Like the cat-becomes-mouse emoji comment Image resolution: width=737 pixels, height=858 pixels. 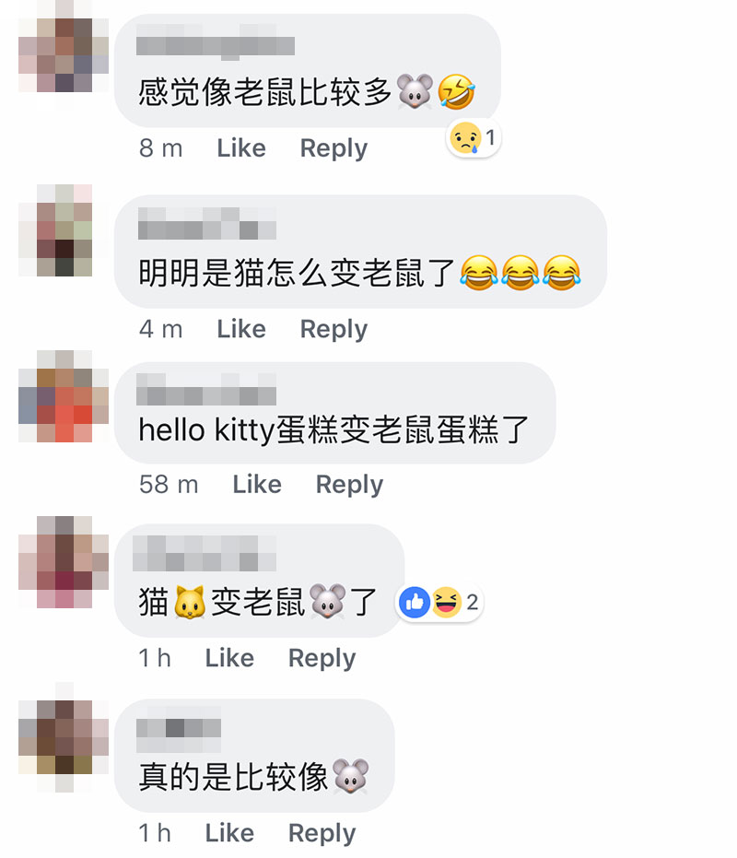point(229,658)
